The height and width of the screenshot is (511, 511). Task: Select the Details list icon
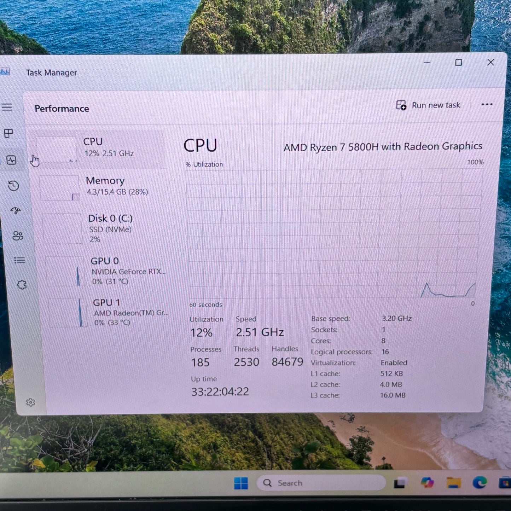[x=19, y=261]
